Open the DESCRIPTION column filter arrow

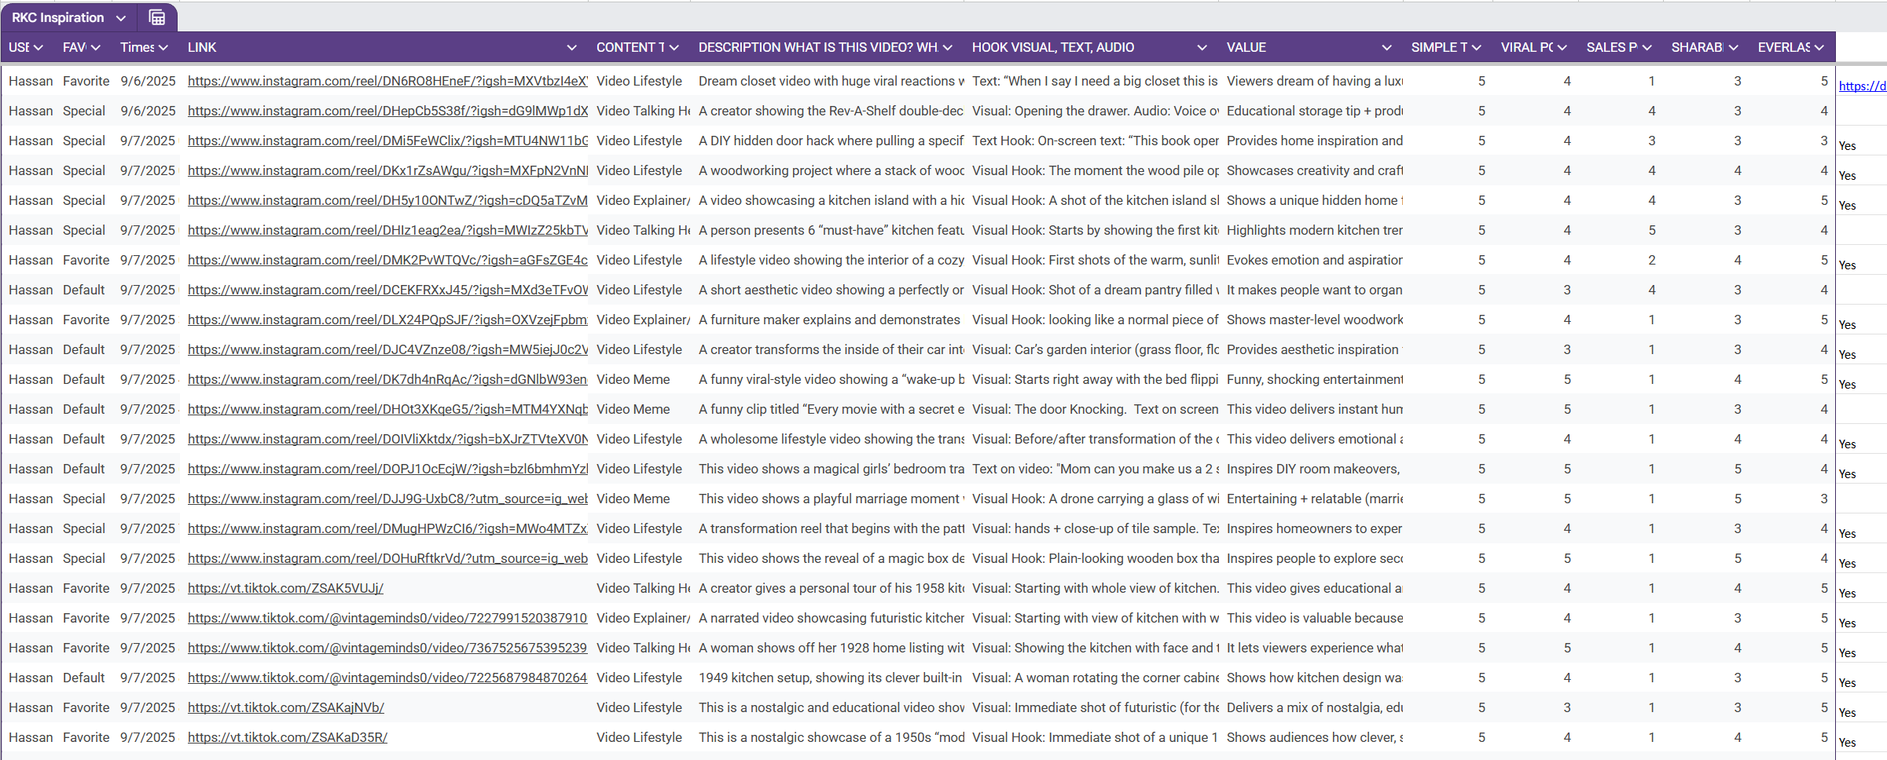948,48
